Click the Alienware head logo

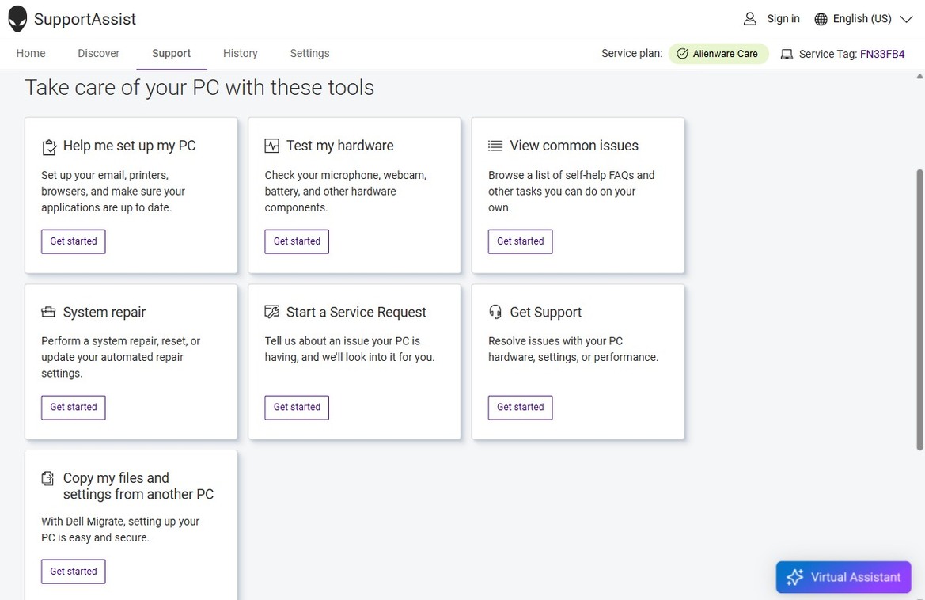pyautogui.click(x=17, y=19)
